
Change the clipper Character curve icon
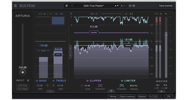[x=100, y=85]
